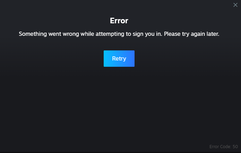The width and height of the screenshot is (241, 153).
Task: Click the bold Error title
Action: pos(119,21)
